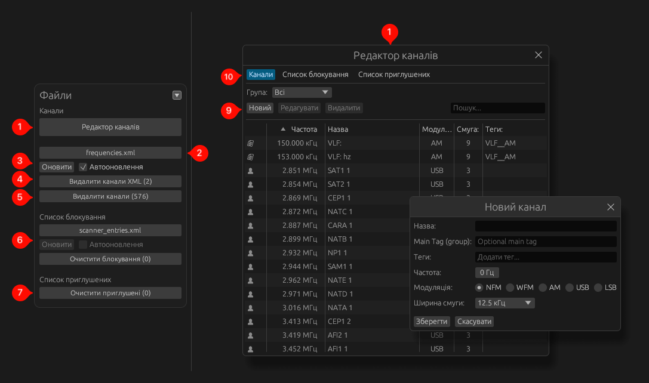Click the user icon in the SAT1 1 row
The height and width of the screenshot is (383, 649).
point(250,171)
